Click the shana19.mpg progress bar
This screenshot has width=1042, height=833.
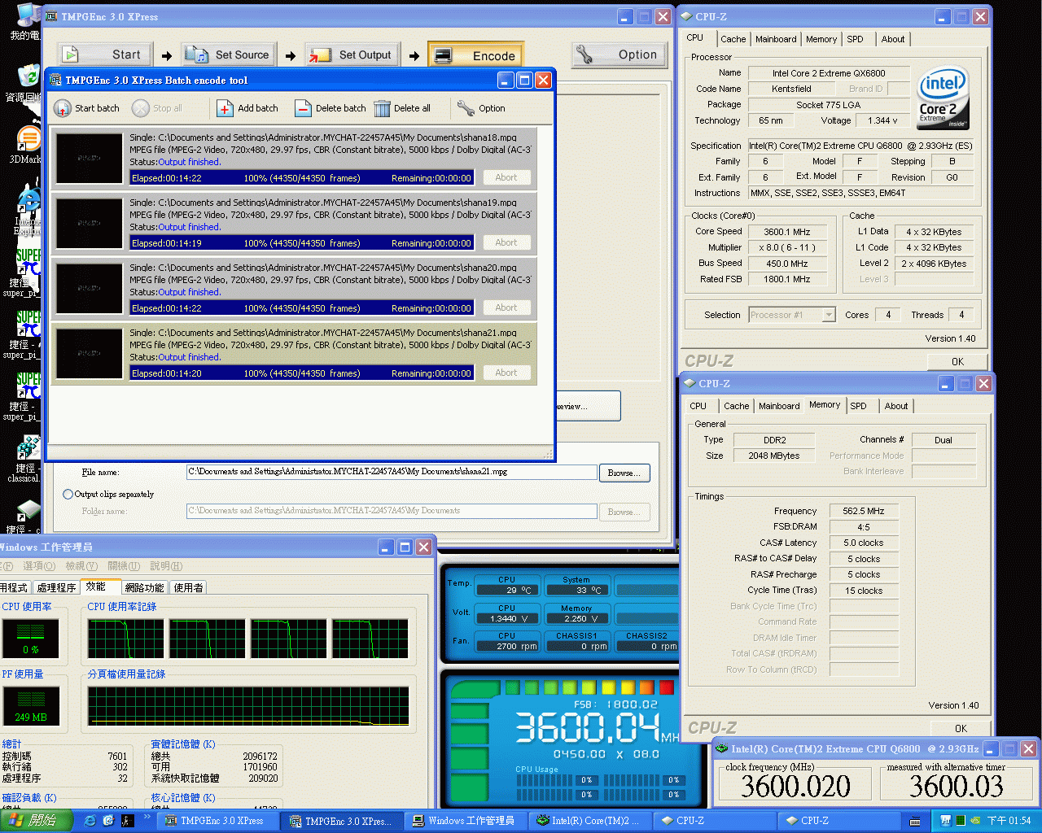pos(301,243)
